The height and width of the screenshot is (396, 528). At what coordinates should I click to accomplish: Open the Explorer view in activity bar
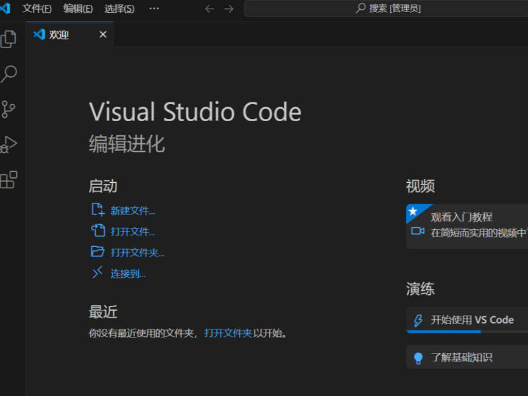[9, 40]
